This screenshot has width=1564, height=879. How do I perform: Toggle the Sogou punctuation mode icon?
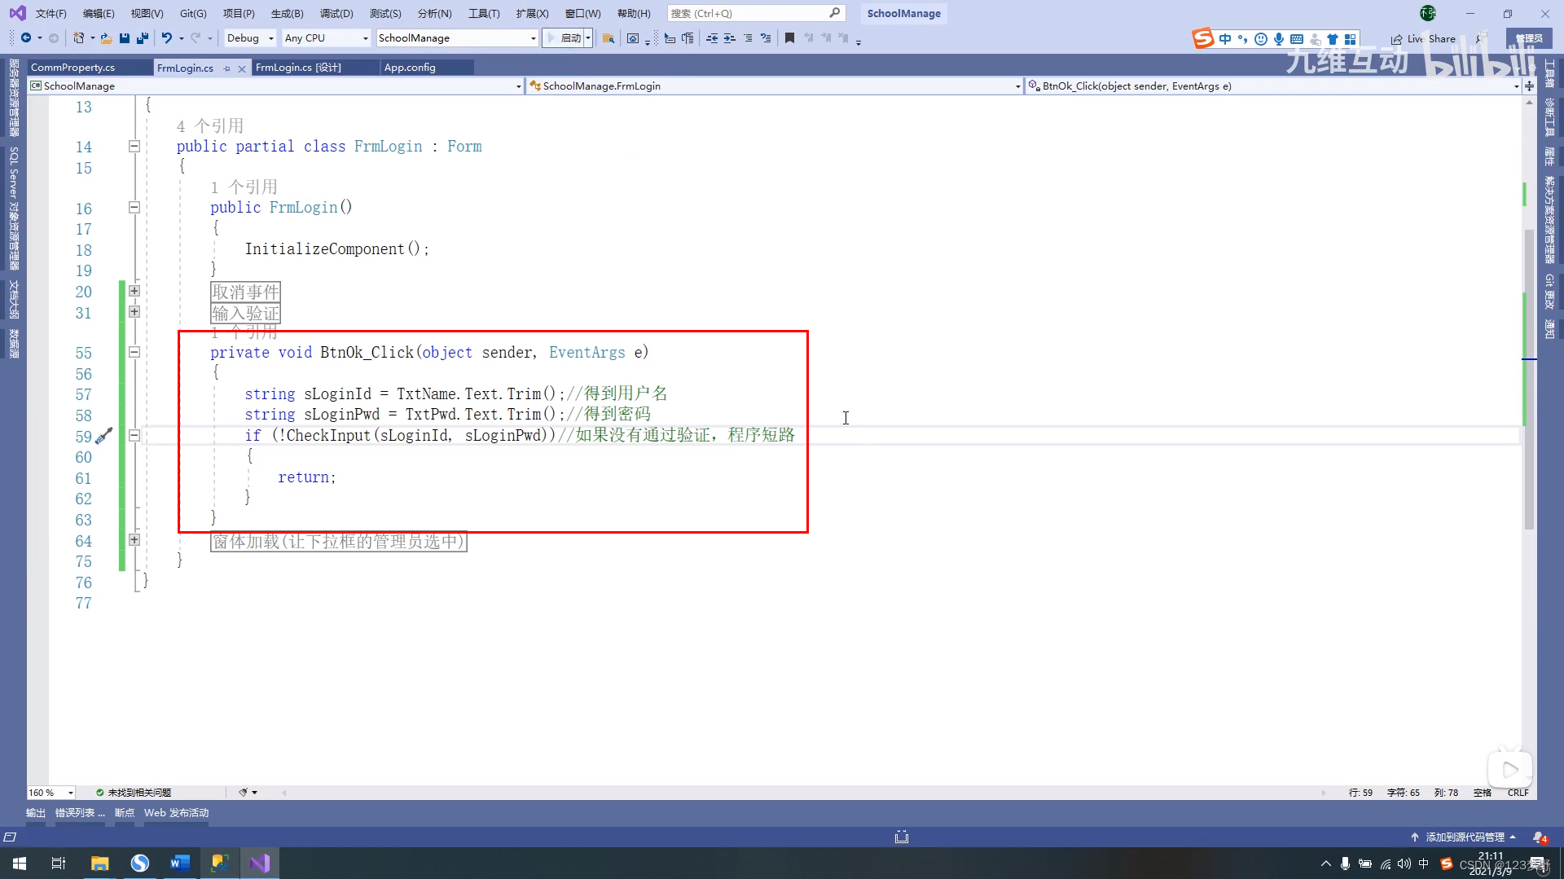point(1243,39)
